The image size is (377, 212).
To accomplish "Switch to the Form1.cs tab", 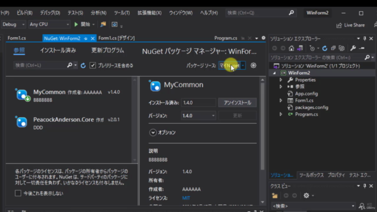I will (16, 38).
